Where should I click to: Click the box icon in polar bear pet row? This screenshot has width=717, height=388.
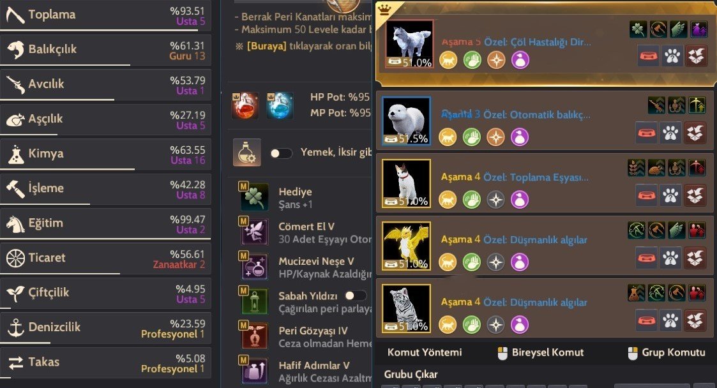point(695,133)
